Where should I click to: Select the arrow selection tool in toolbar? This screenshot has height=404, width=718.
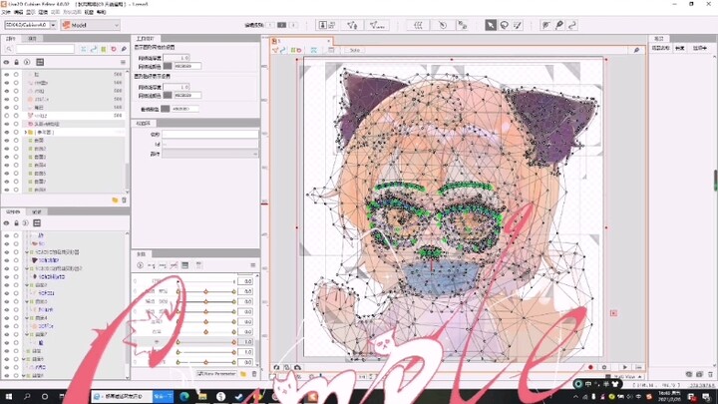pos(491,25)
